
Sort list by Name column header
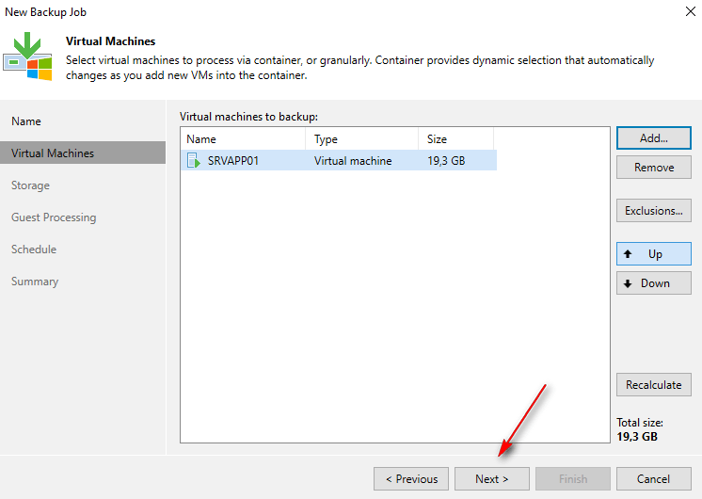(243, 139)
